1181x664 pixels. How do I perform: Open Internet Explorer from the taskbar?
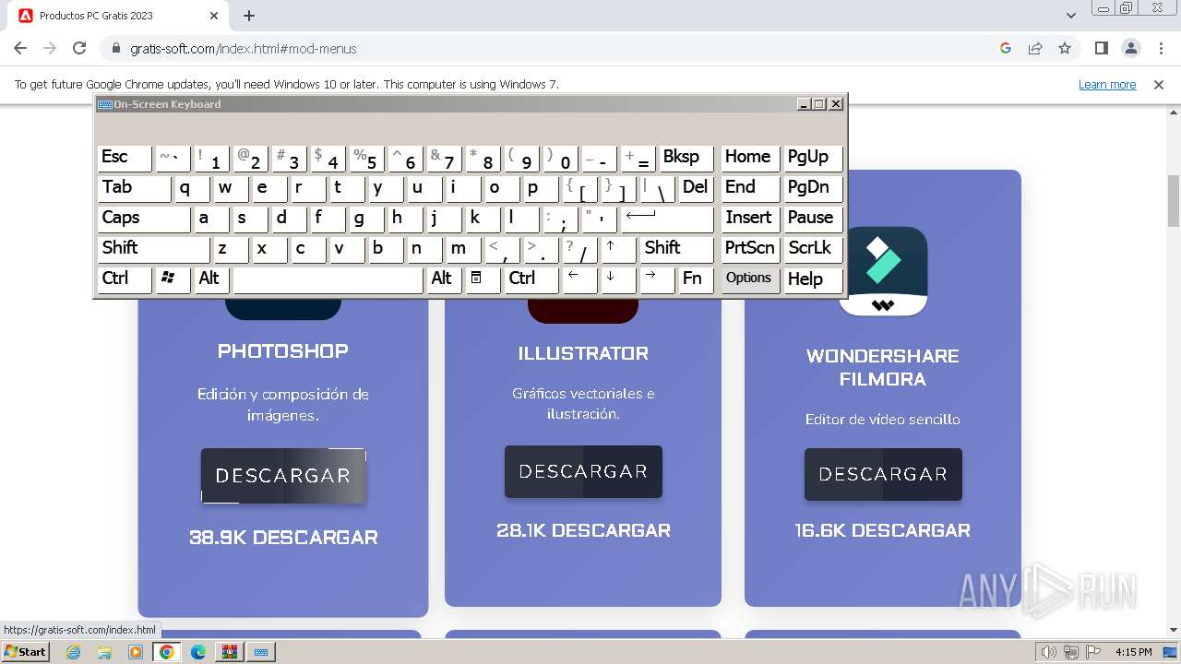coord(74,652)
